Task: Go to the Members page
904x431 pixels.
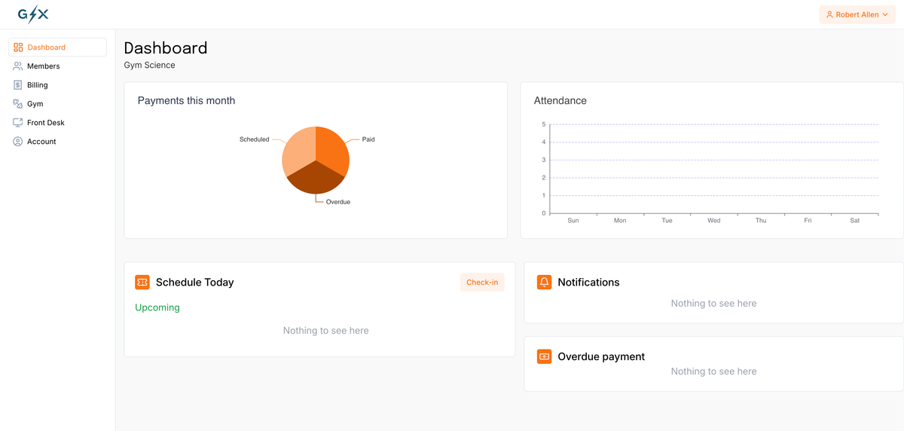Action: (57, 66)
